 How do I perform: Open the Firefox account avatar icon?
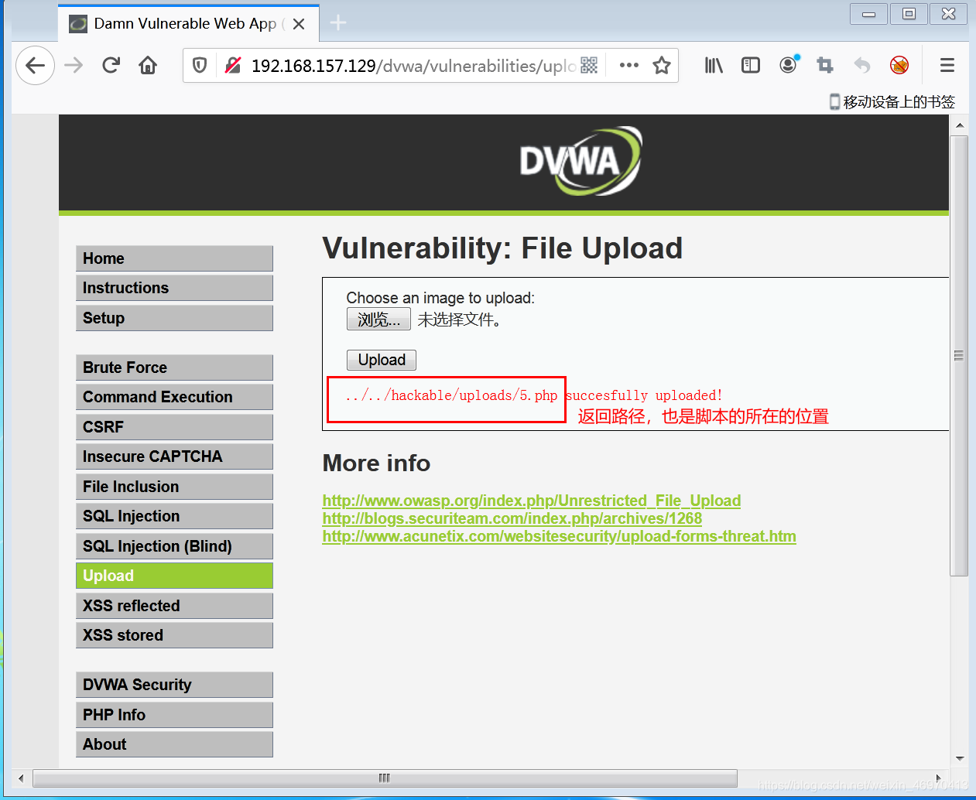coord(789,66)
